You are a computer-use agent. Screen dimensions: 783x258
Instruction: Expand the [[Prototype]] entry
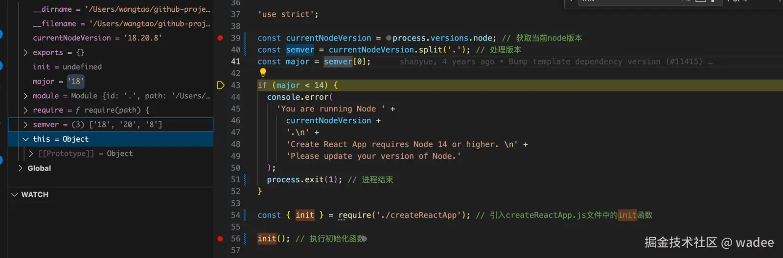click(x=31, y=153)
